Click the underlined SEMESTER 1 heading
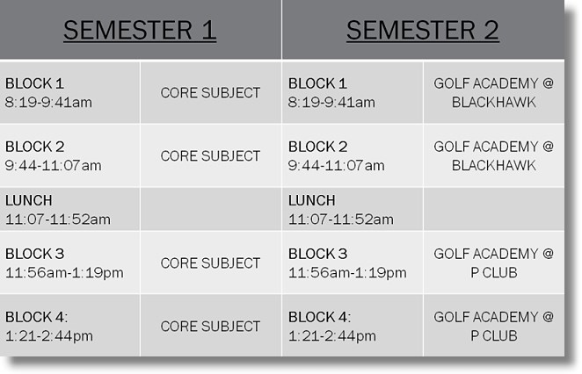 [140, 30]
